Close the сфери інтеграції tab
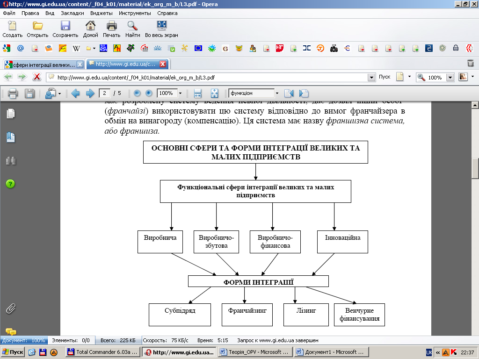 [x=80, y=65]
